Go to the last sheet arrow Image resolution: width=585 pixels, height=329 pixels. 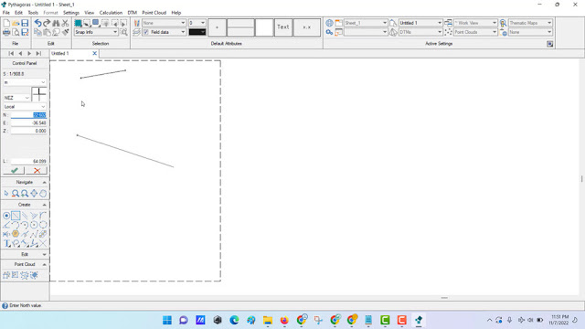point(38,53)
